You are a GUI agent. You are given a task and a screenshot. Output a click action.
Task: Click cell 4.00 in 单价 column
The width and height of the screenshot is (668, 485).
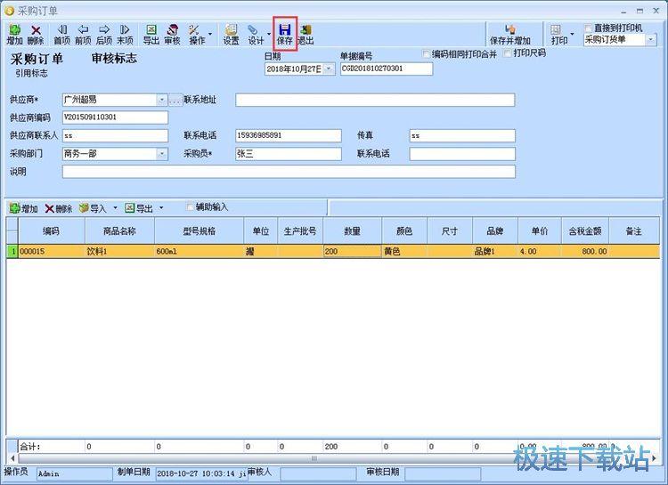540,251
